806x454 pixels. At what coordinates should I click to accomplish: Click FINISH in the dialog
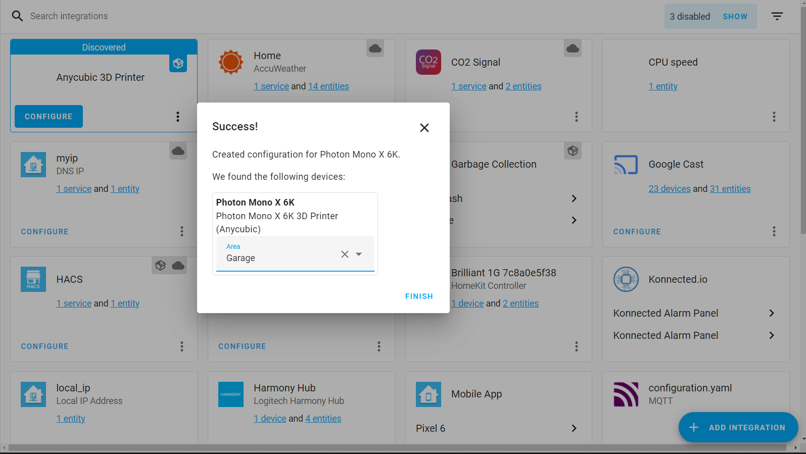pos(419,296)
